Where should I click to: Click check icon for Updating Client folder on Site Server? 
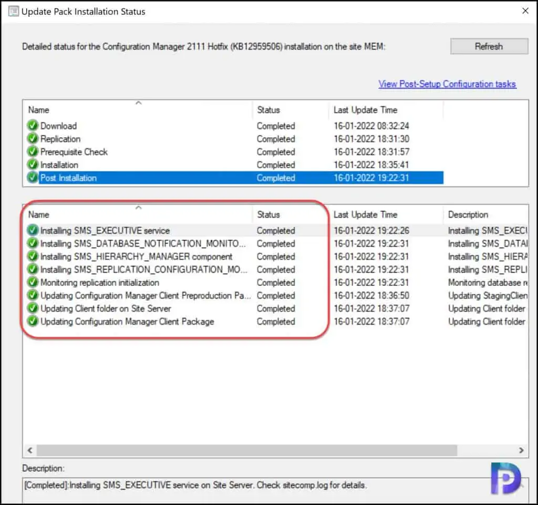(x=33, y=308)
